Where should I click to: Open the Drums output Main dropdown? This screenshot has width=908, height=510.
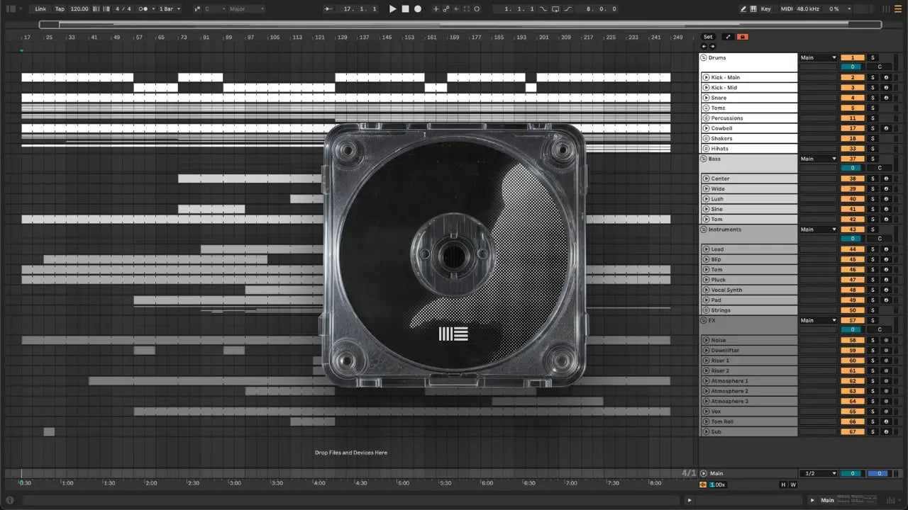818,57
